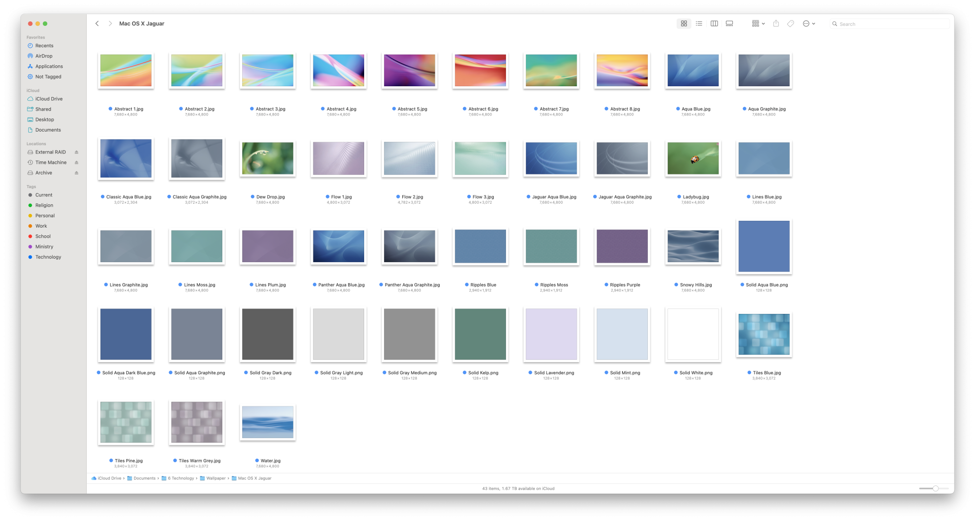Eject the External RAID volume

[77, 152]
